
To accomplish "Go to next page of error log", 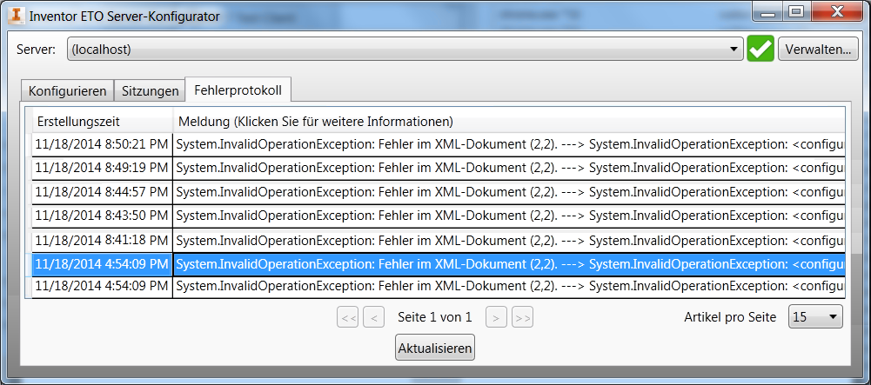I will click(496, 318).
